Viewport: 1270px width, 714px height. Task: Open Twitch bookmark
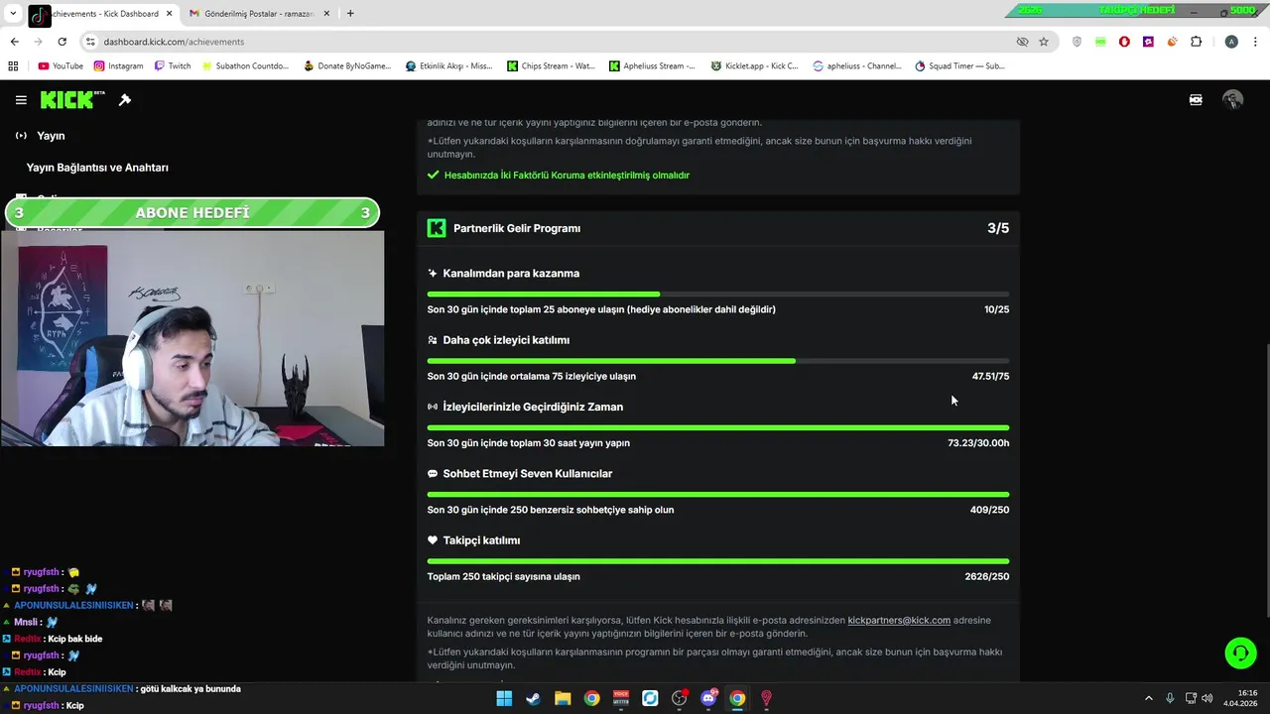coord(173,66)
